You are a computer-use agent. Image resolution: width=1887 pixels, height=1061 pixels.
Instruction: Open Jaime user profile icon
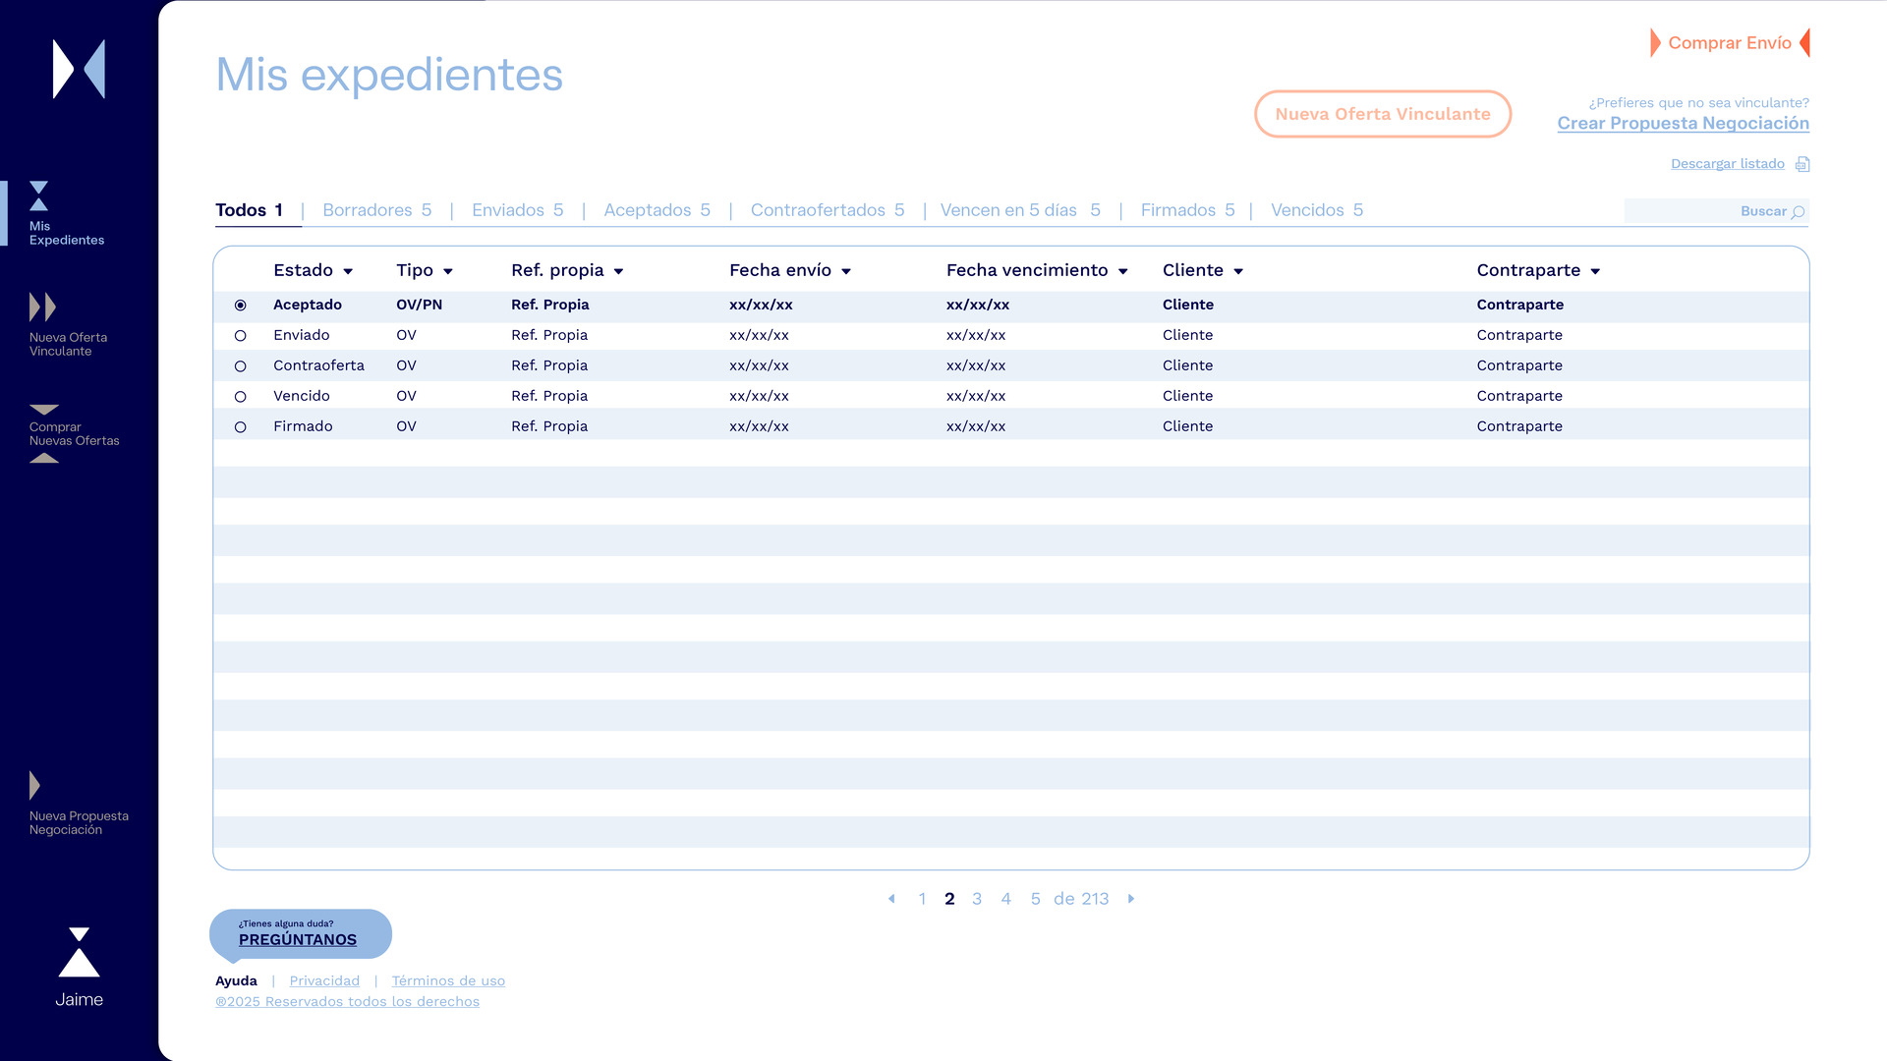(x=79, y=953)
